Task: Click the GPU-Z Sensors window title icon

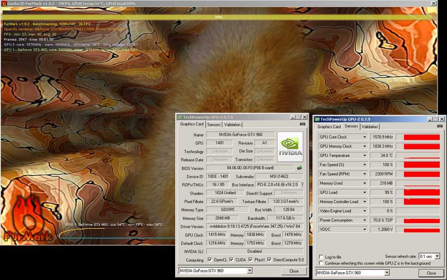Action: (317, 119)
